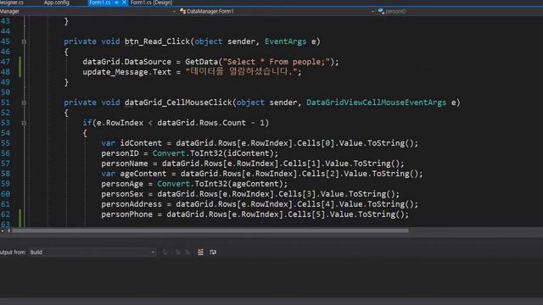Click on dataGrid_CellMouseClick method name
The width and height of the screenshot is (543, 305).
178,103
